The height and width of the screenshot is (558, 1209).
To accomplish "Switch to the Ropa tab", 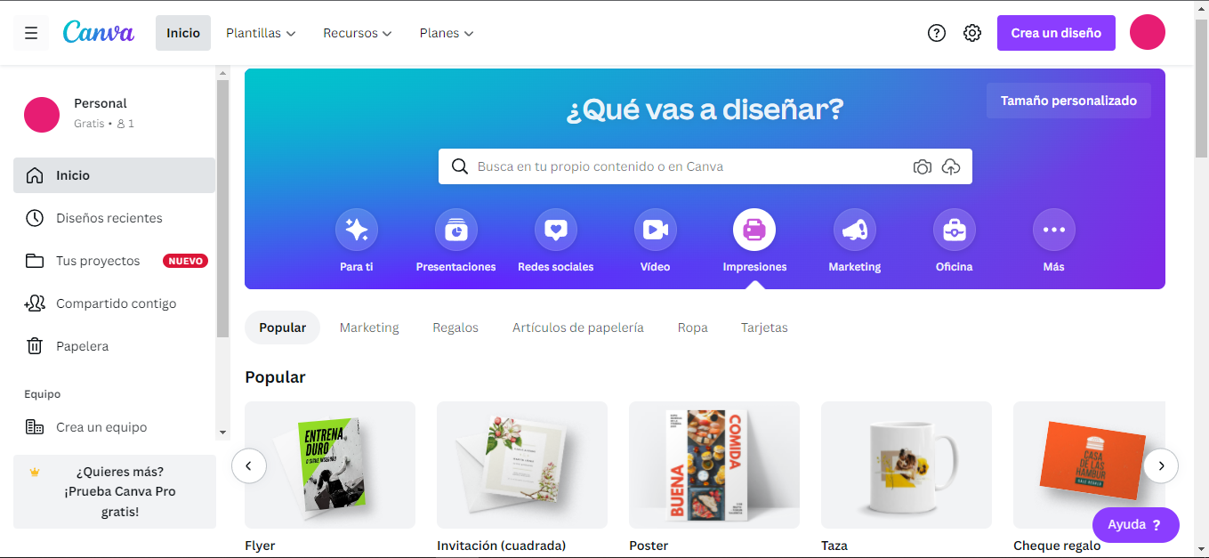I will coord(693,328).
